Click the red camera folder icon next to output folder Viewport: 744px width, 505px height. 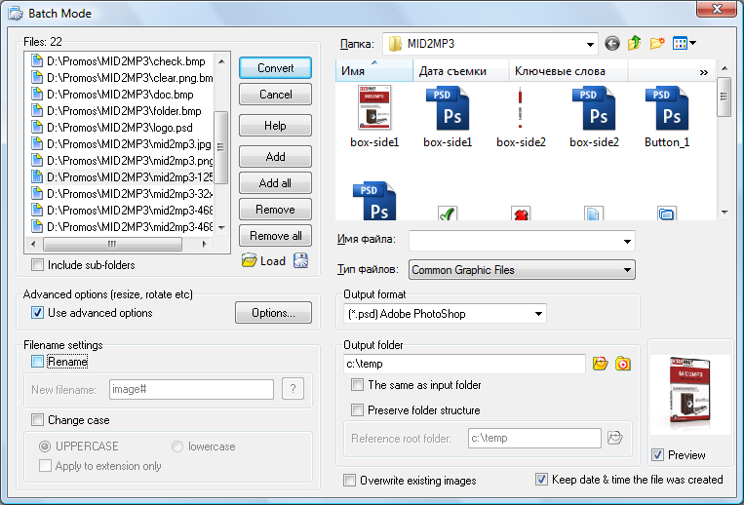point(623,364)
